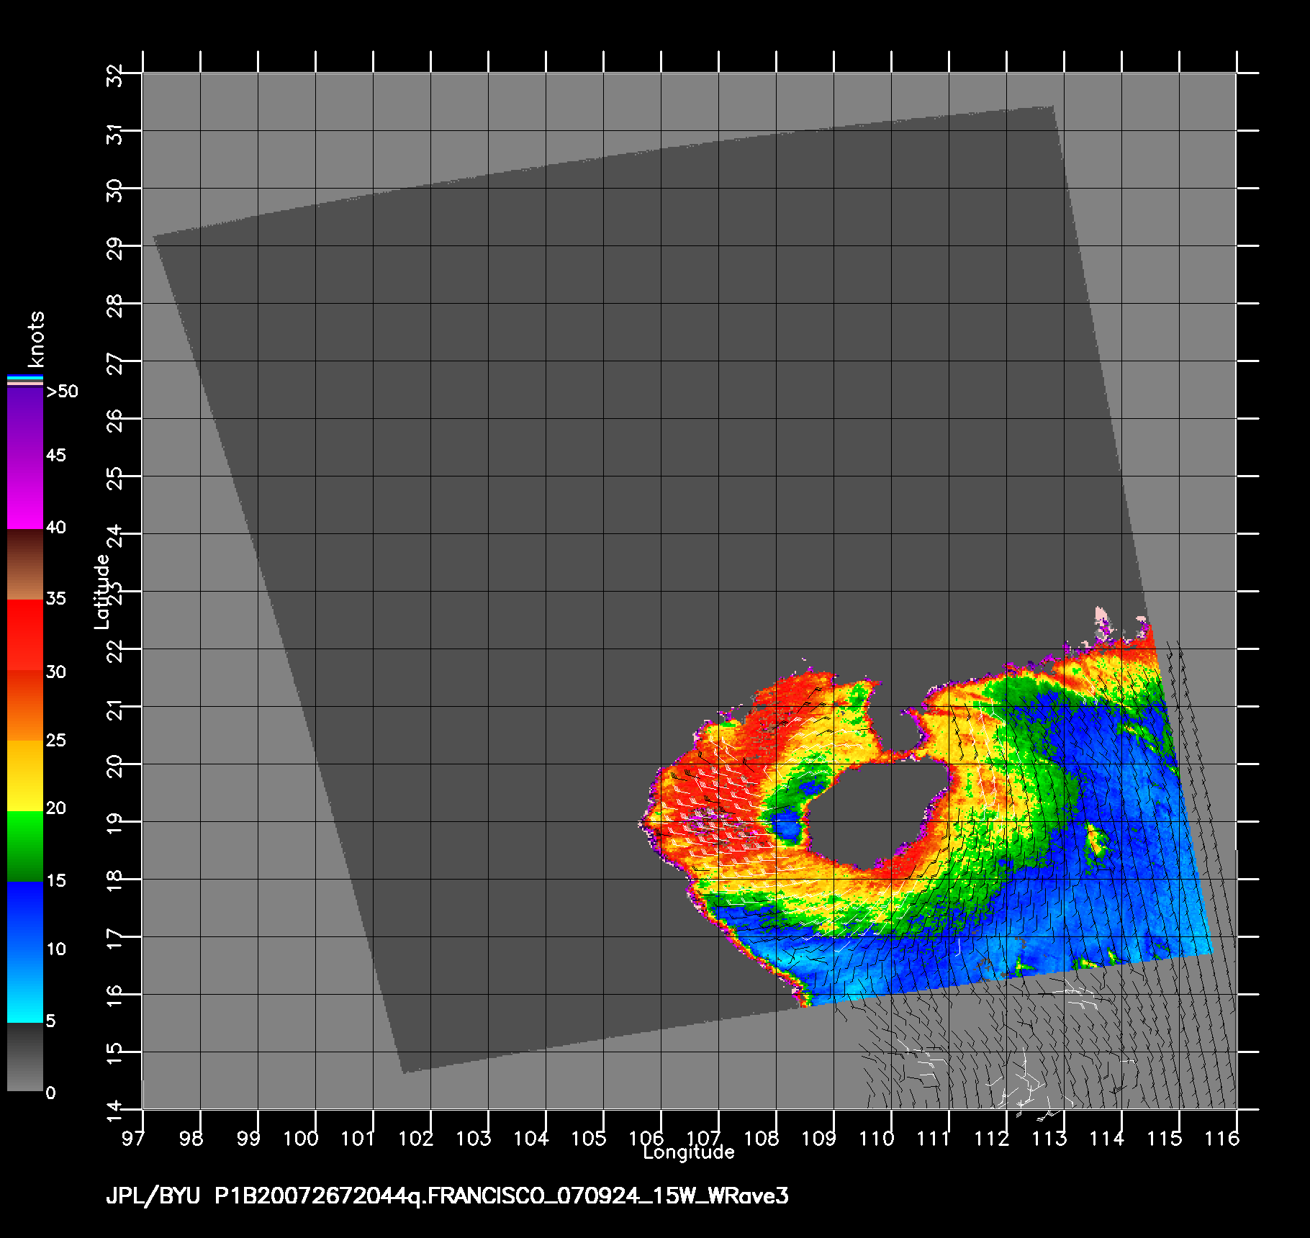
Task: Click the longitude axis label '103'
Action: point(473,1139)
